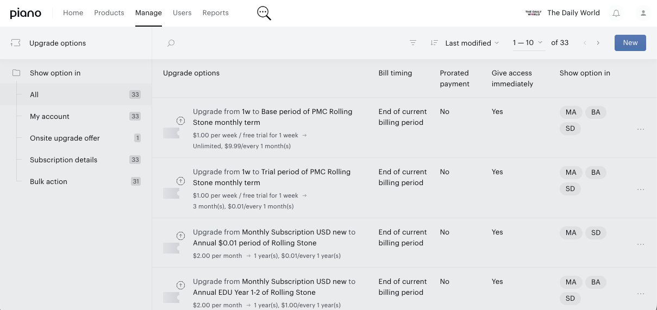Click upgrade icon of Annual EDU Year 1-2 row
Image resolution: width=657 pixels, height=310 pixels.
[181, 285]
